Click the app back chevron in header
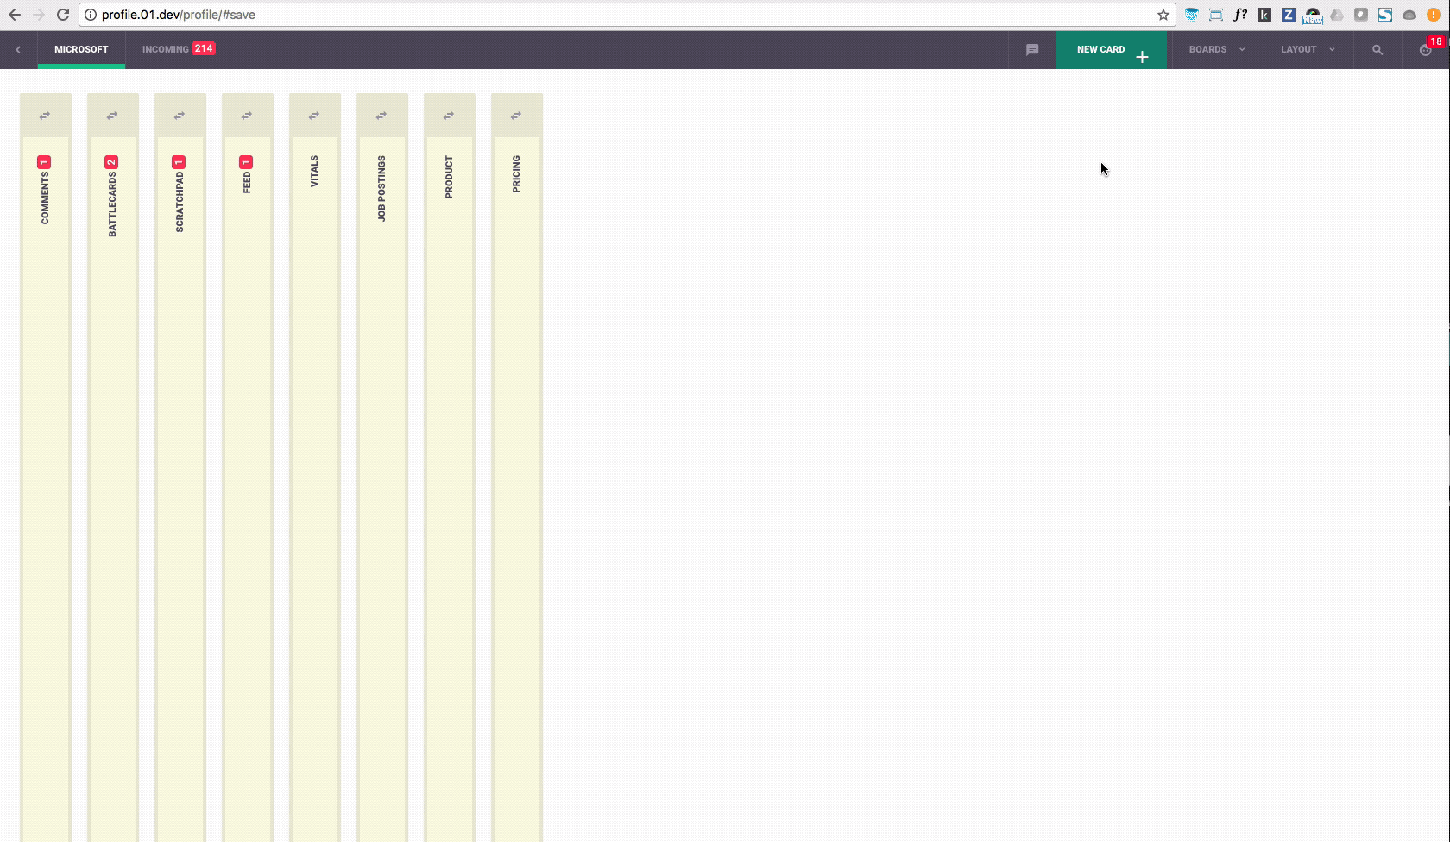 [18, 50]
